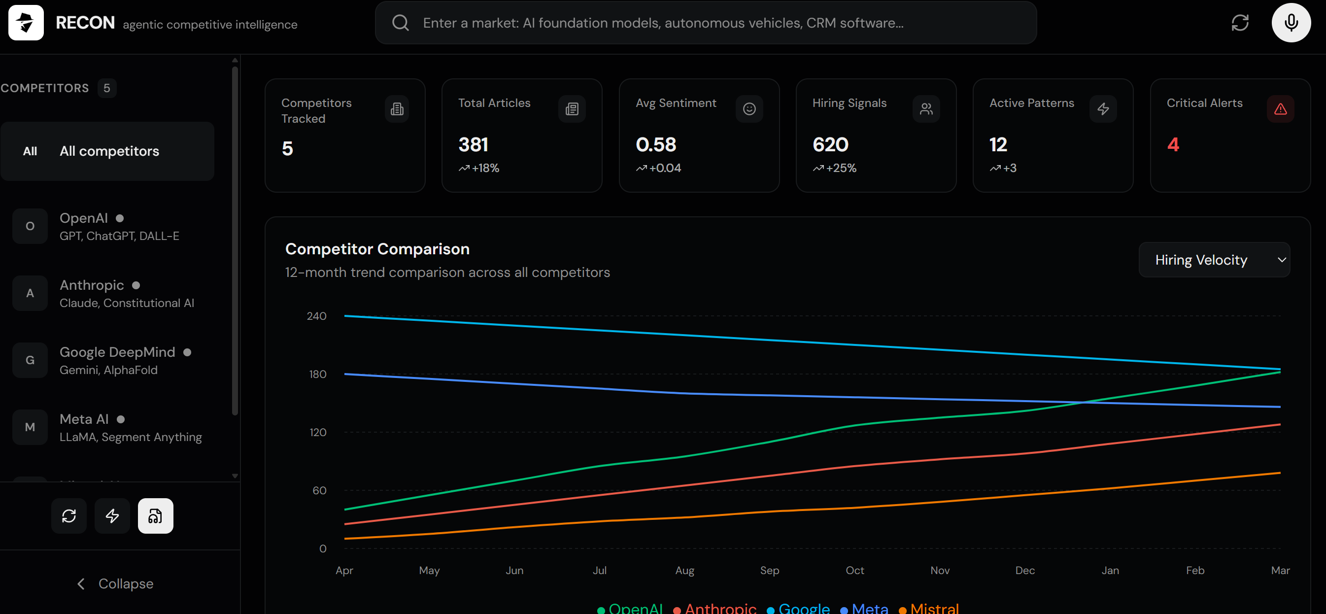Click the Active Patterns lightning icon

[x=1103, y=108]
